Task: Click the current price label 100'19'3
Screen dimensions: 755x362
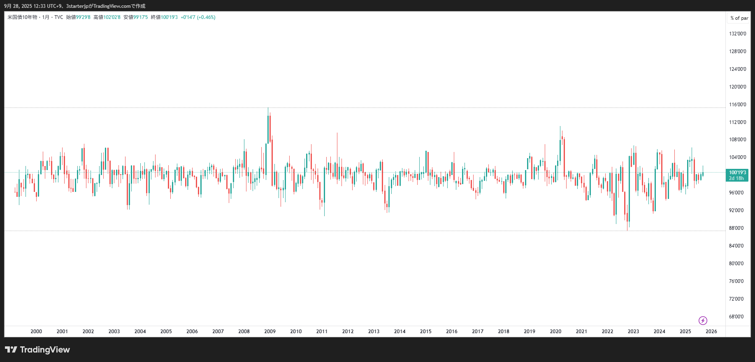Action: click(737, 173)
